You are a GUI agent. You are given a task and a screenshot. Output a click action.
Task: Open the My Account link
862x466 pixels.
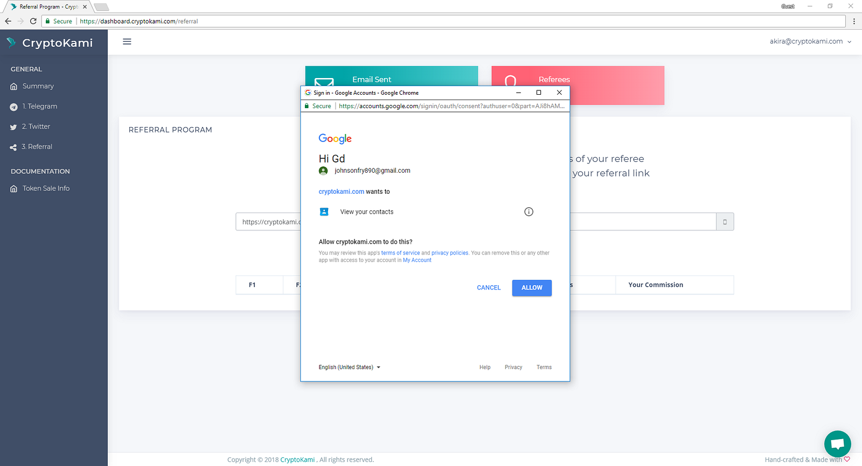click(417, 260)
